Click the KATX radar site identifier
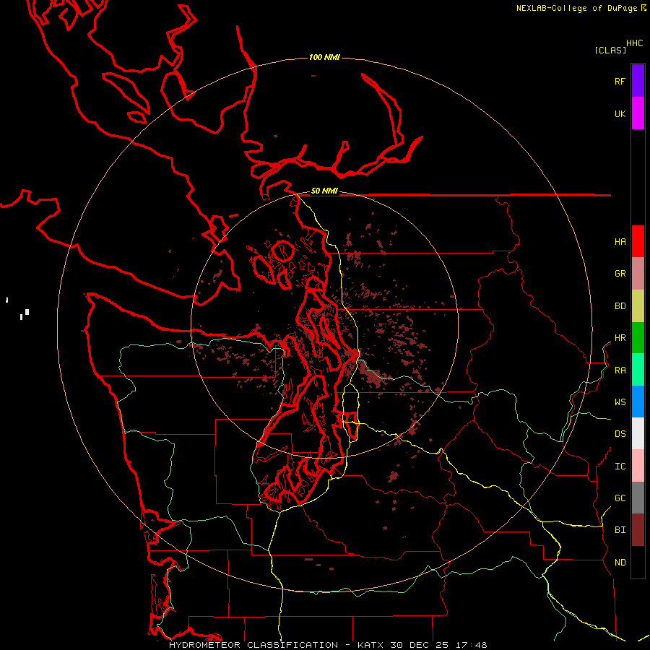Image resolution: width=650 pixels, height=650 pixels. [371, 645]
